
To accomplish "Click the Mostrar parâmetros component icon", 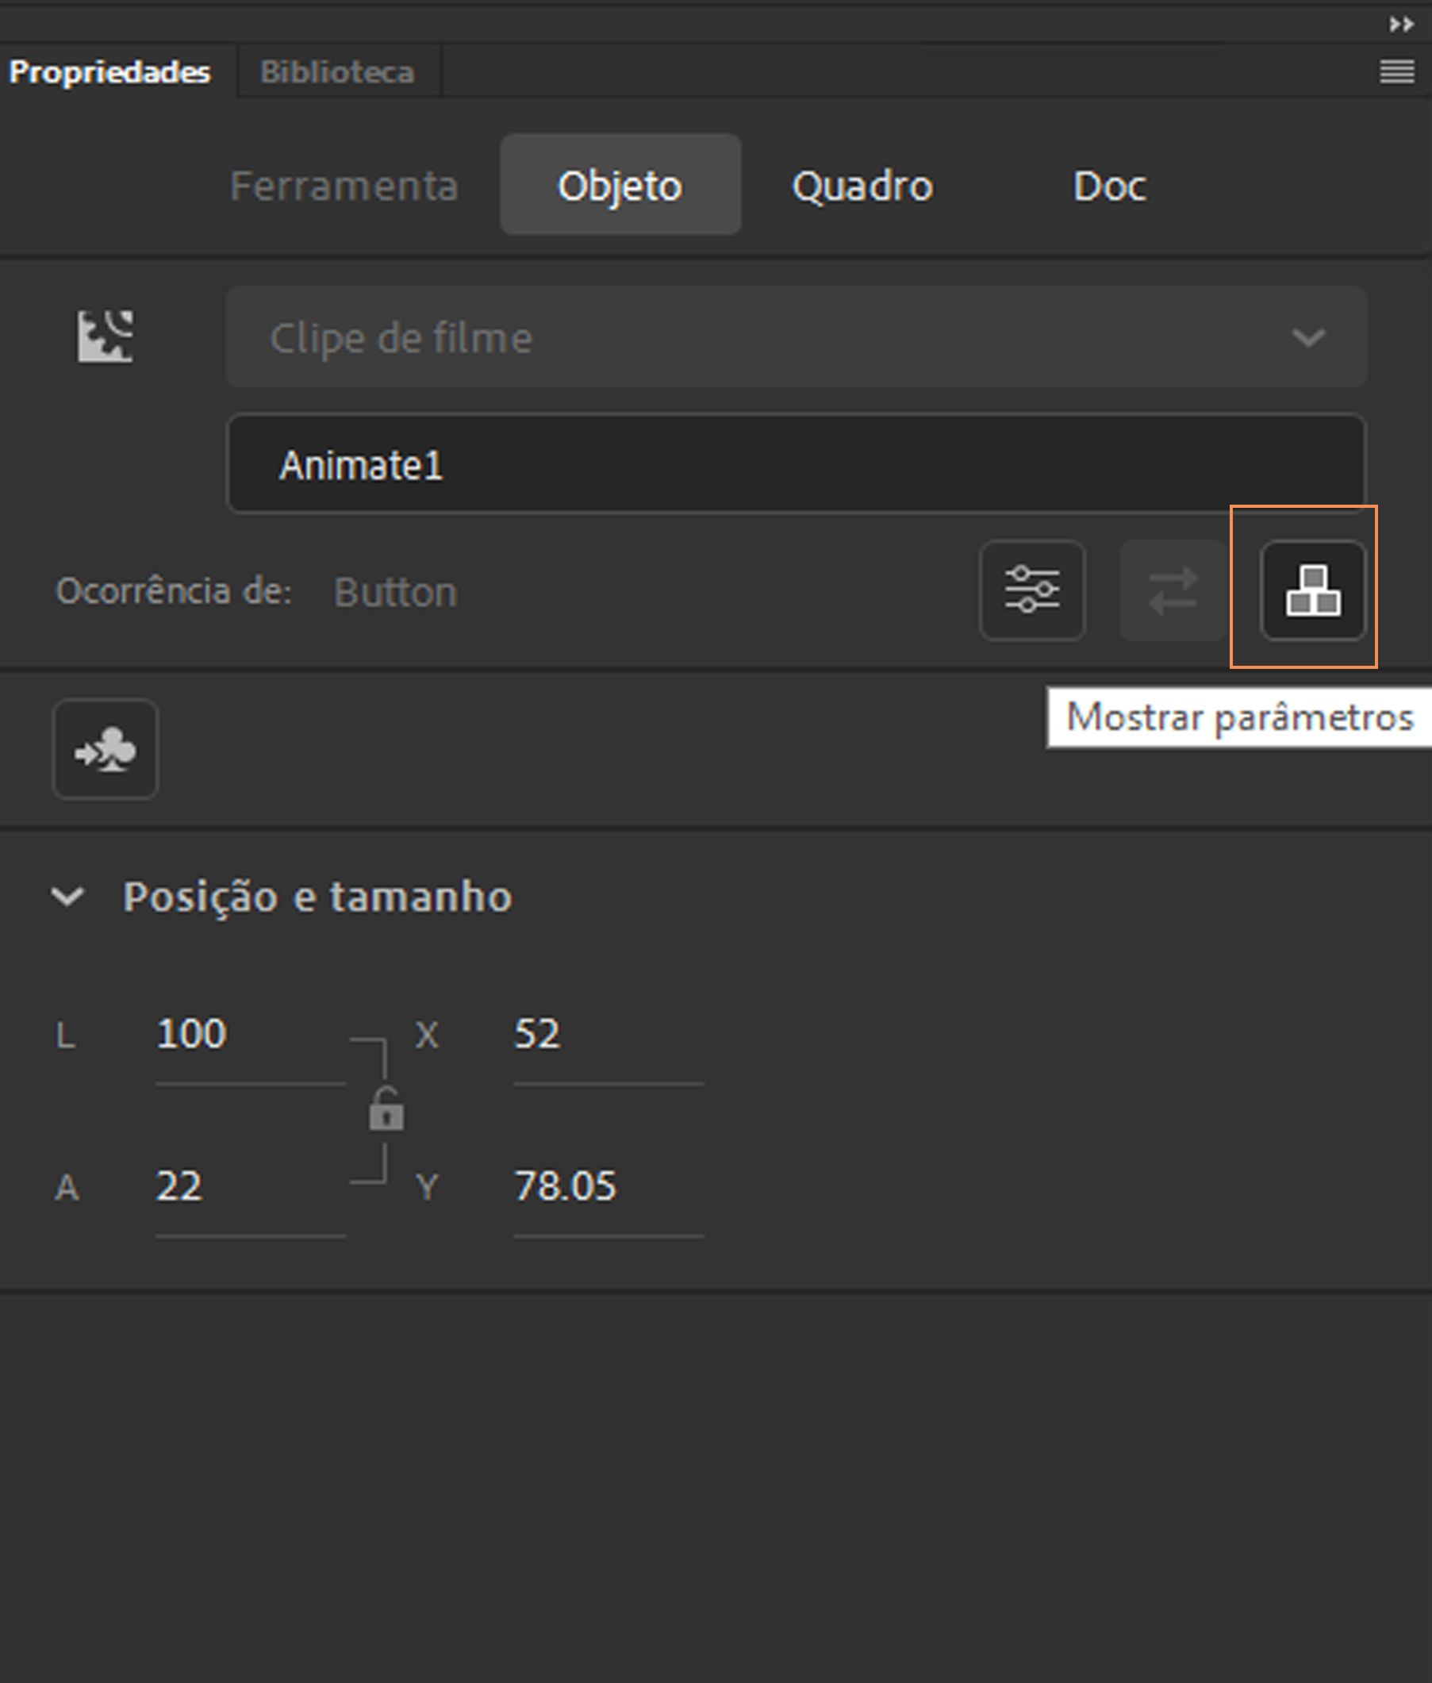I will pyautogui.click(x=1312, y=590).
